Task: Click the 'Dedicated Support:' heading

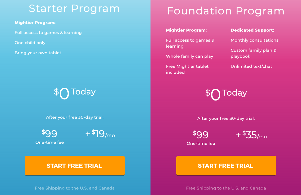Action: coord(252,30)
